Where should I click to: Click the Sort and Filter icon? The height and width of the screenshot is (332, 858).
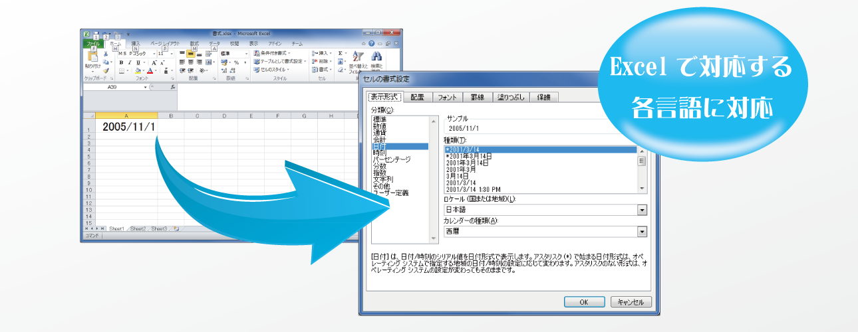pos(358,57)
